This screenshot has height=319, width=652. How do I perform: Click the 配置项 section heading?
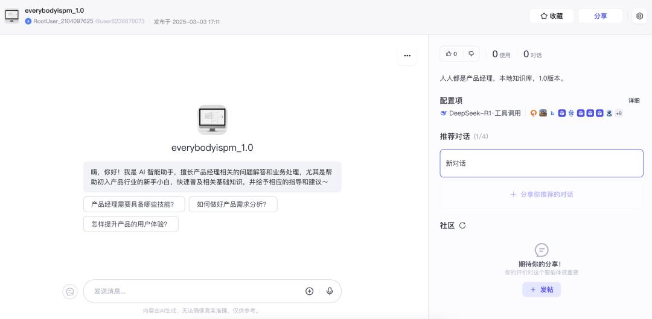click(451, 101)
